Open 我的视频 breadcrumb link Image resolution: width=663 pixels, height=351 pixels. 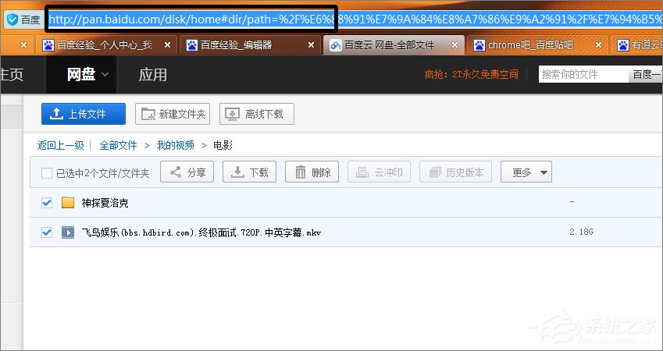[176, 146]
